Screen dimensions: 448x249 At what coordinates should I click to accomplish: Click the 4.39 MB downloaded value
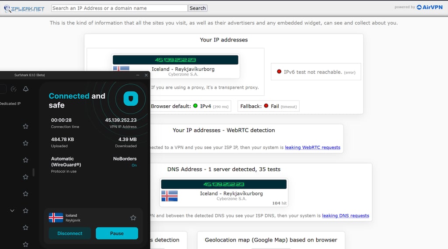pos(127,139)
